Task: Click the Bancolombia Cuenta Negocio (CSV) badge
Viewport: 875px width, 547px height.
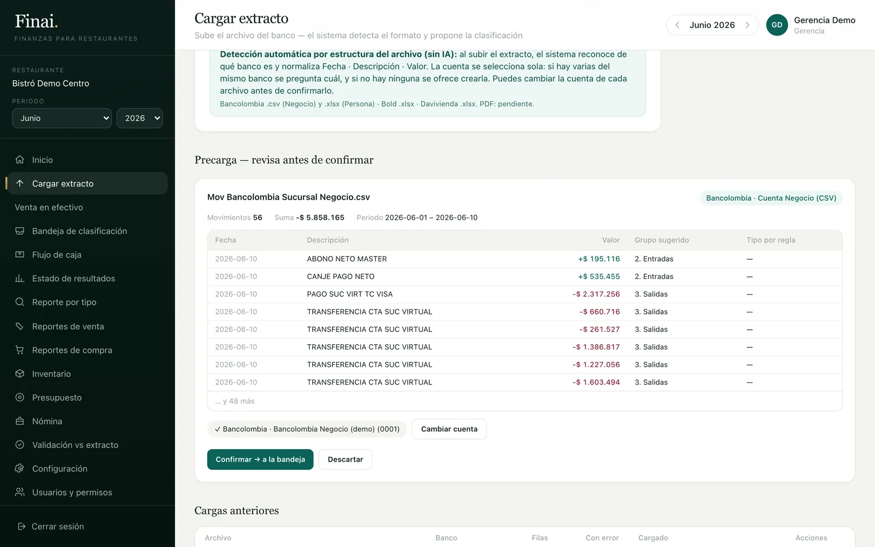Action: (x=771, y=198)
